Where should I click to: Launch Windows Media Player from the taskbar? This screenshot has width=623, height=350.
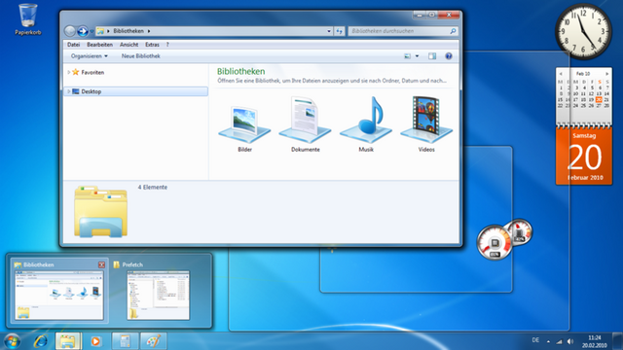(x=95, y=341)
